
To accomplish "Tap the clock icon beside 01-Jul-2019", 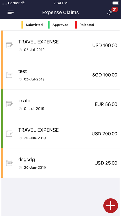I will 20,109.
